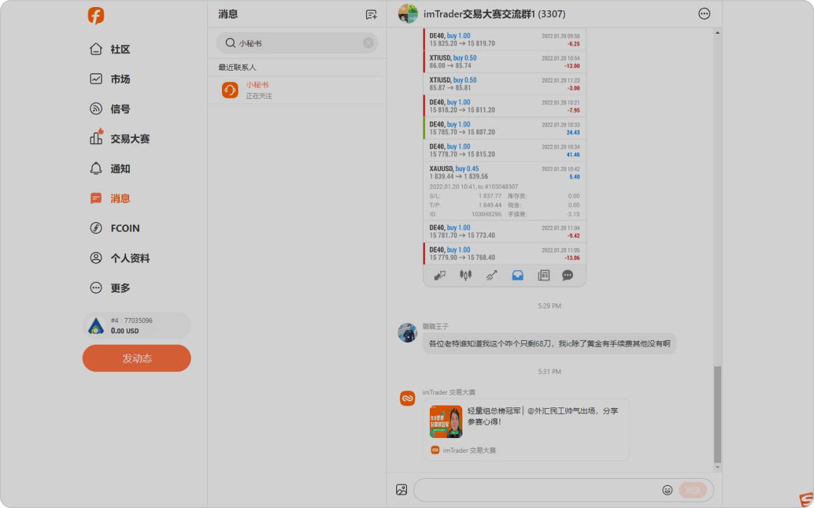This screenshot has height=508, width=814.
Task: Open chat options ellipsis menu
Action: tap(704, 13)
